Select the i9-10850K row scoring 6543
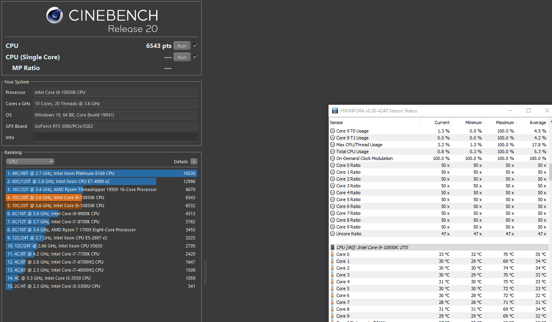This screenshot has height=322, width=552. pyautogui.click(x=101, y=197)
